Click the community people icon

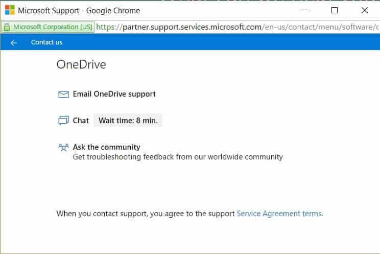63,147
